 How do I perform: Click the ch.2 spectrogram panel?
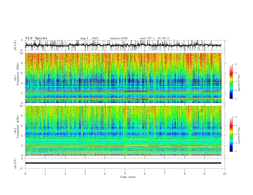[x=123, y=131]
